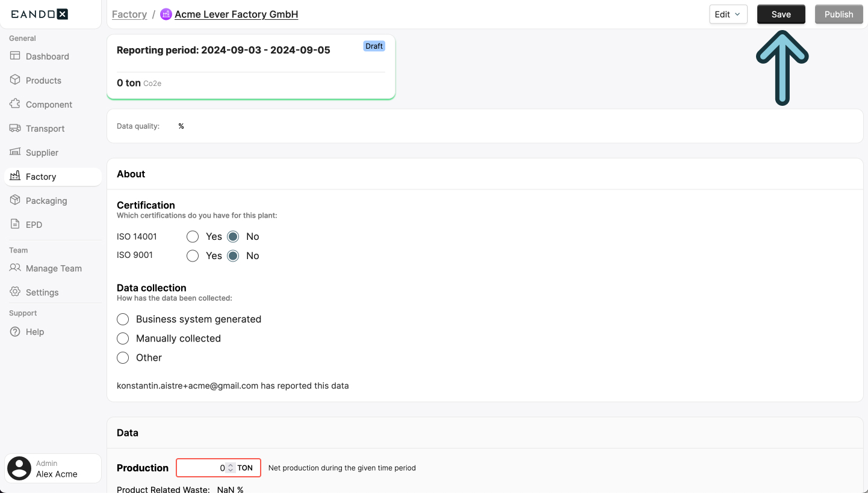The height and width of the screenshot is (493, 868).
Task: Click the Production value stepper arrows
Action: coord(230,468)
